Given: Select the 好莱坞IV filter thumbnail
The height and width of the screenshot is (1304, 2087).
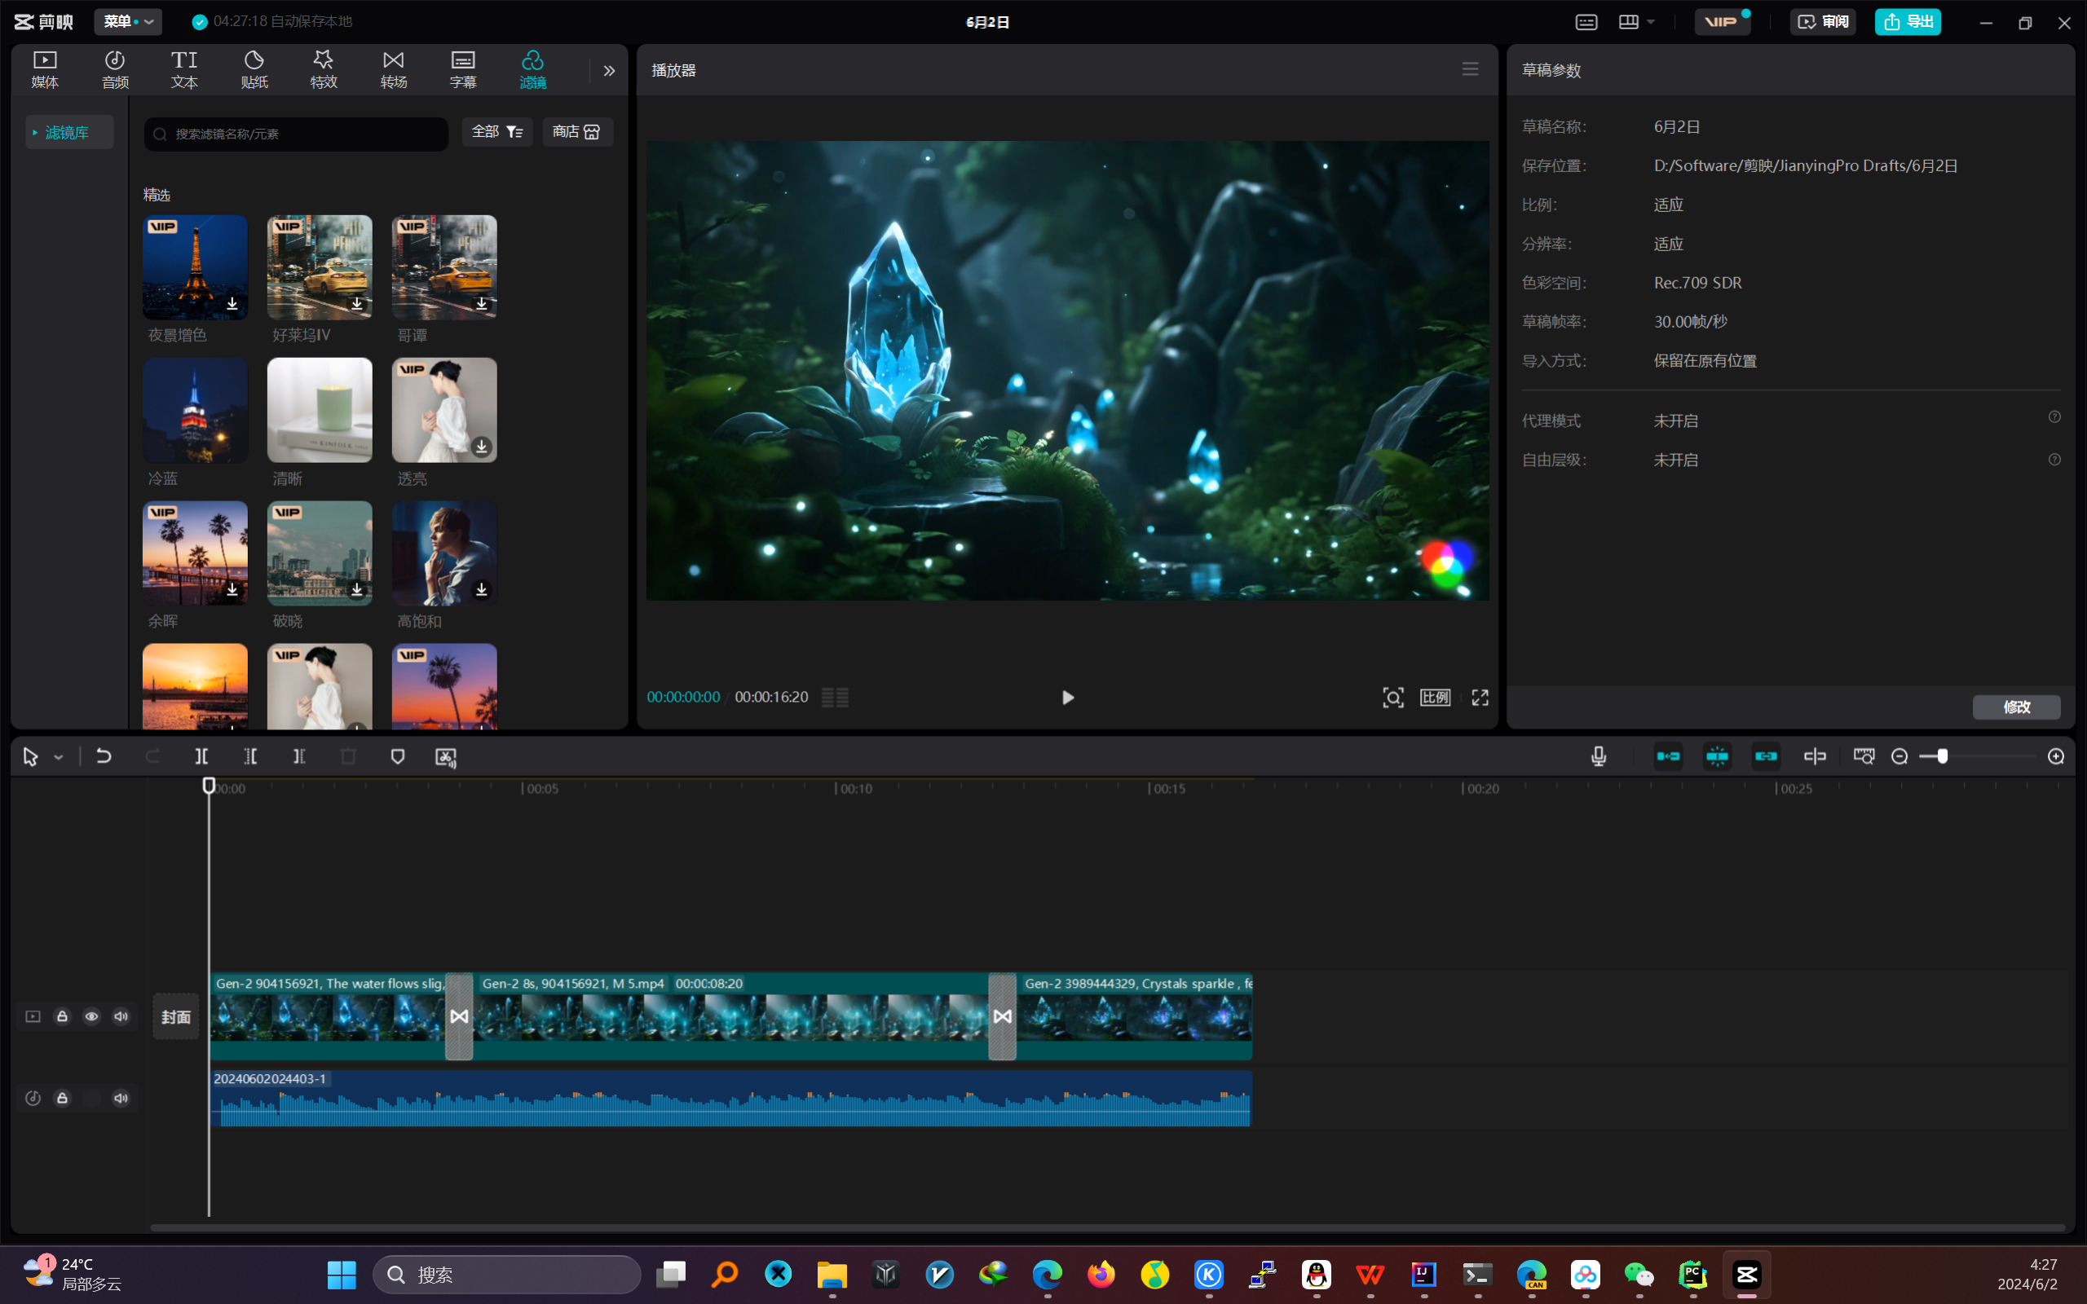Looking at the screenshot, I should click(x=319, y=267).
